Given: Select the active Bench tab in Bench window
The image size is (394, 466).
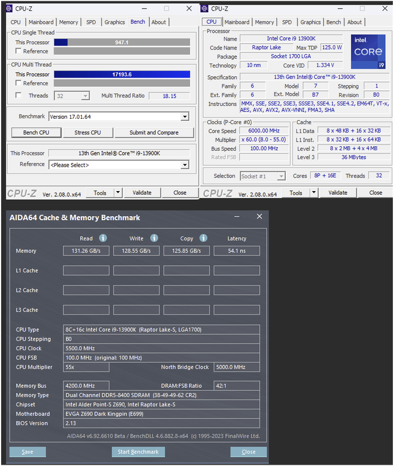Looking at the screenshot, I should (138, 22).
